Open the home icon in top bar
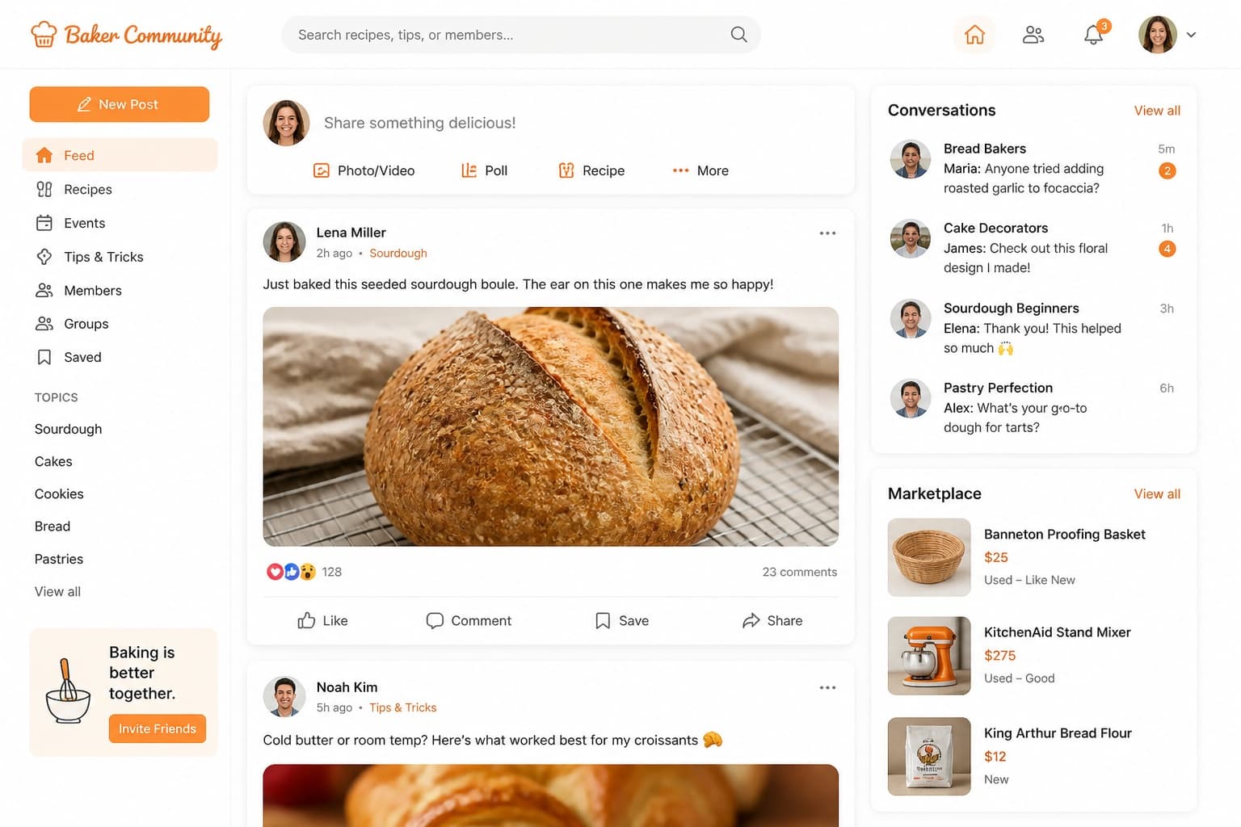The width and height of the screenshot is (1241, 827). tap(974, 35)
